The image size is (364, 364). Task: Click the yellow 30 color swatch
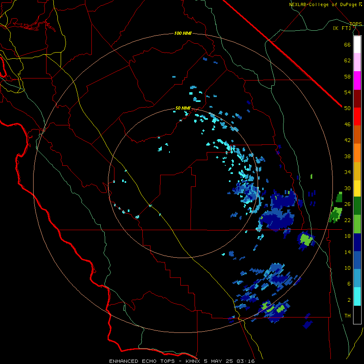coord(357,188)
